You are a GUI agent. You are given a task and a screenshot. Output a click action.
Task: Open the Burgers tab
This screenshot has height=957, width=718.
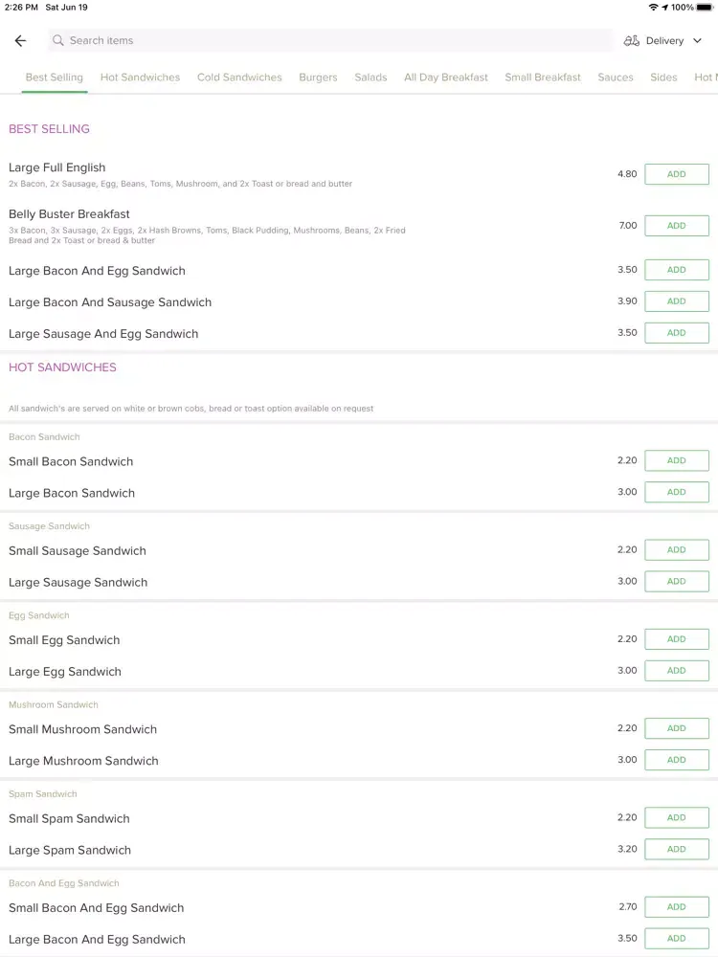[x=318, y=78]
